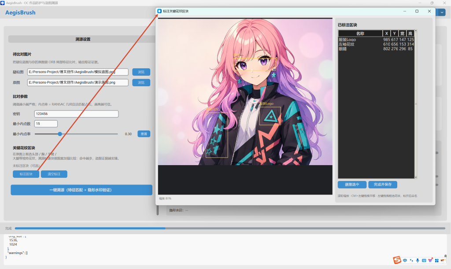Minimize the AegisBrush main window

420,3
